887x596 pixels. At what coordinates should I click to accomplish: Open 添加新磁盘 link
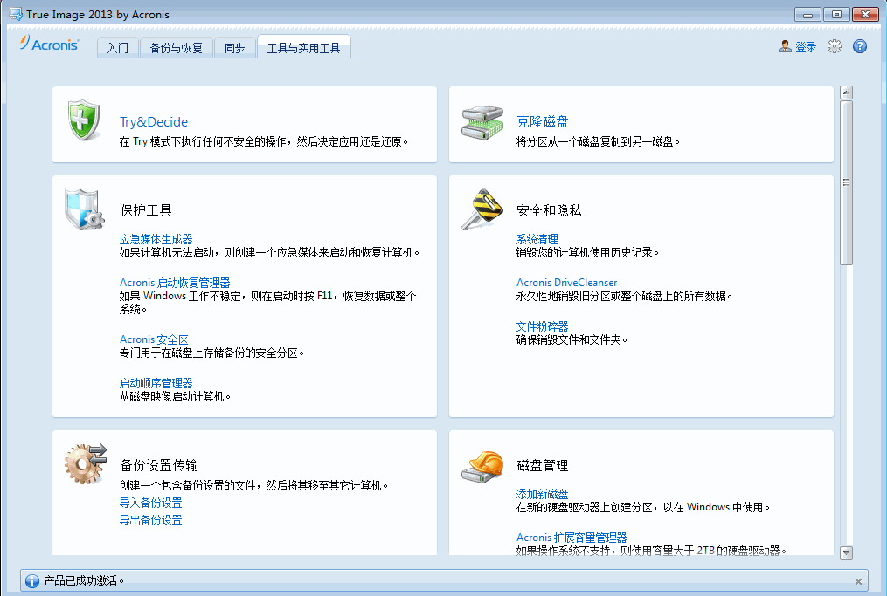coord(542,494)
